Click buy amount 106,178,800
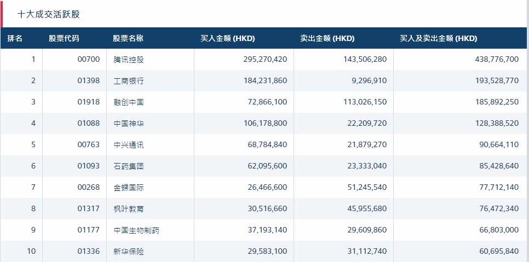Screen dimensions: 529x262 tap(265, 123)
